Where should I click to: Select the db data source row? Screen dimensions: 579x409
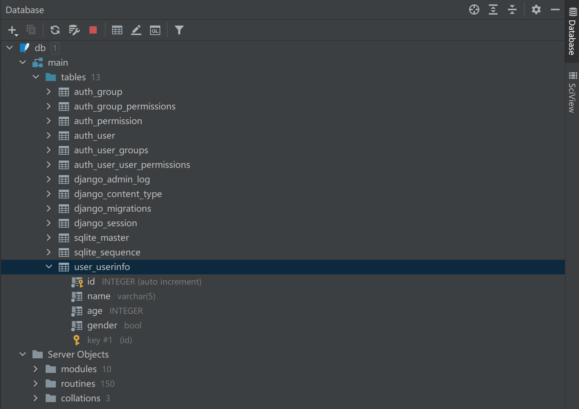(283, 48)
